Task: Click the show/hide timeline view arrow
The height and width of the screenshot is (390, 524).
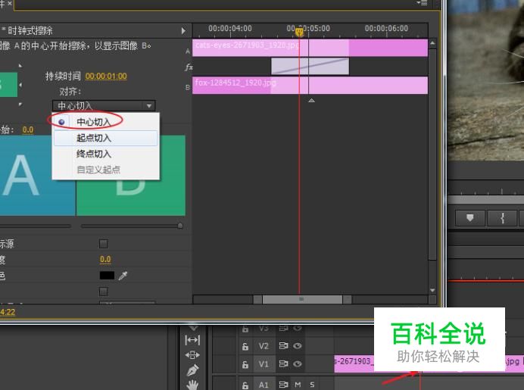Action: click(x=183, y=31)
